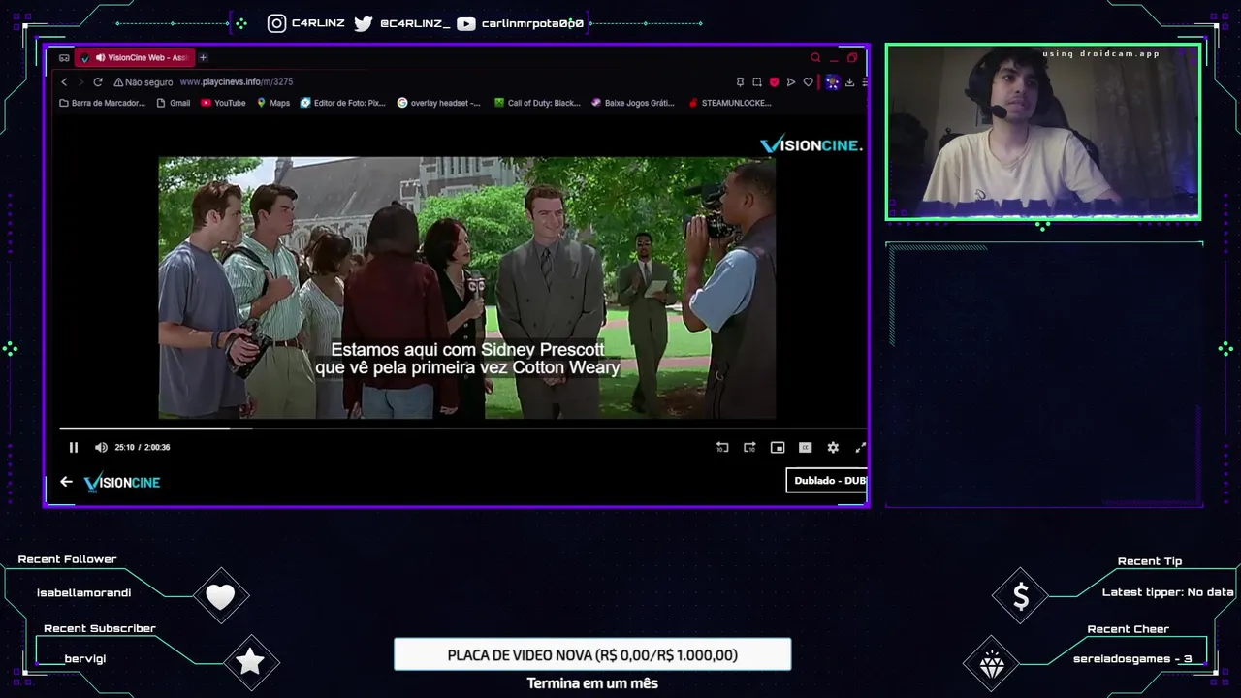
Task: Select the VisionCine Web tab
Action: pyautogui.click(x=136, y=57)
